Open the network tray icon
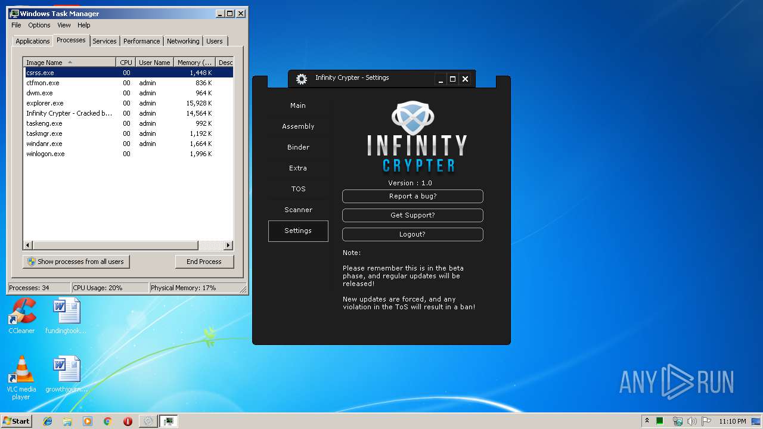The image size is (763, 429). tap(677, 421)
